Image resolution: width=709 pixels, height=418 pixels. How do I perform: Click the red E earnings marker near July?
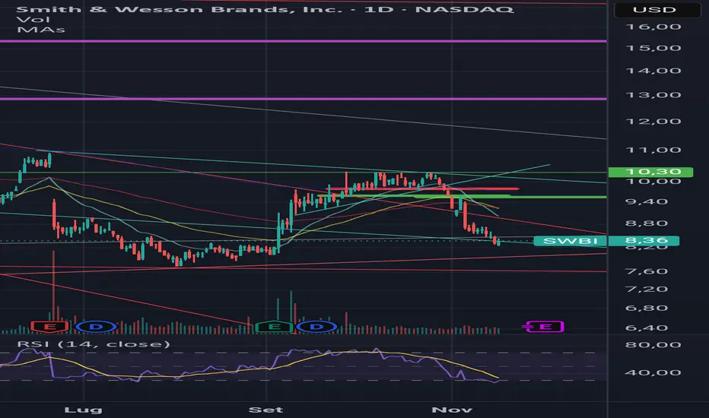50,326
